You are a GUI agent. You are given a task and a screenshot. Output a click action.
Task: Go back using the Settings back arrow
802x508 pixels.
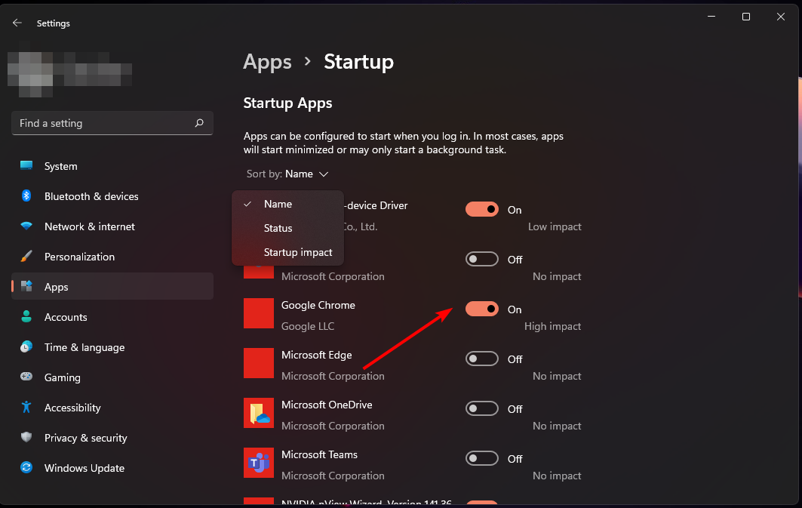point(17,23)
